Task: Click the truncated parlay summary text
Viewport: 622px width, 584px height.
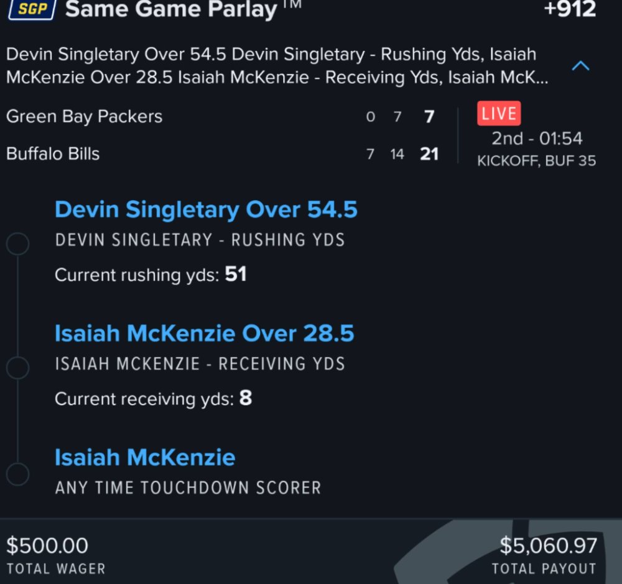Action: click(x=277, y=66)
